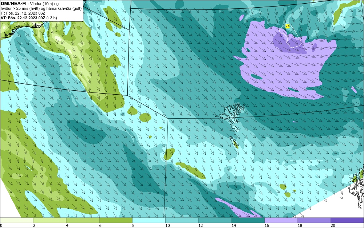This screenshot has height=228, width=364.
Task: Click the 6–8 m/s olive green legend swatch
Action: point(116,220)
